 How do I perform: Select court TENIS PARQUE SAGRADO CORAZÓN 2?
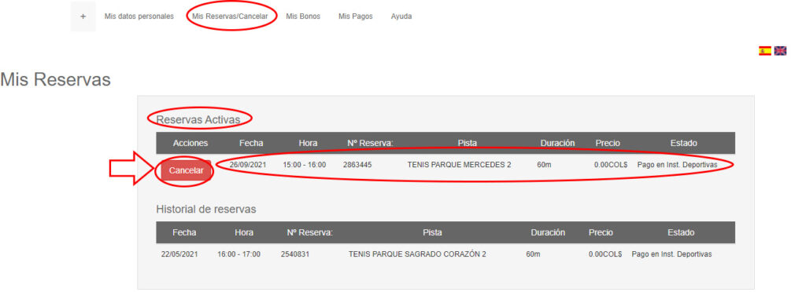pyautogui.click(x=417, y=254)
